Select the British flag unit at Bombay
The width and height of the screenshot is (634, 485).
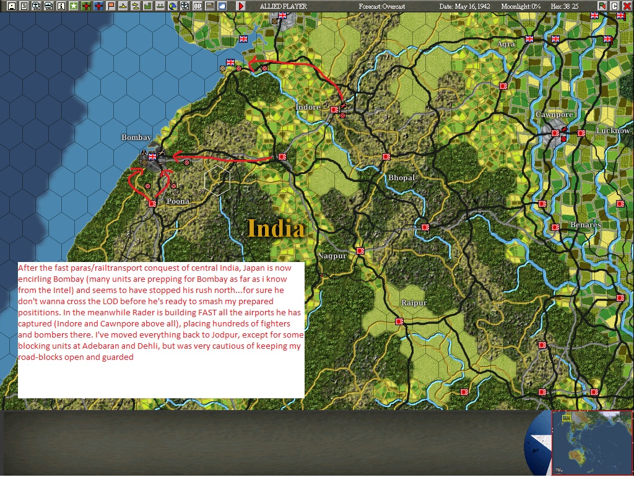[x=152, y=156]
